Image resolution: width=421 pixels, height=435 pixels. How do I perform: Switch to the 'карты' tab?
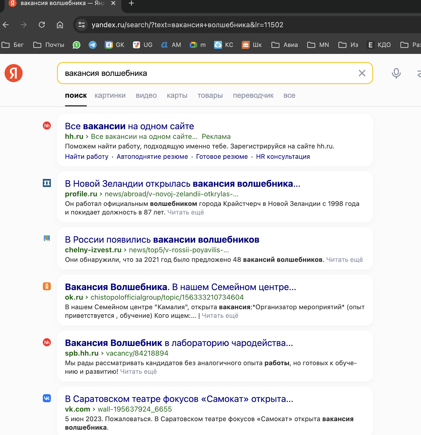tap(177, 95)
